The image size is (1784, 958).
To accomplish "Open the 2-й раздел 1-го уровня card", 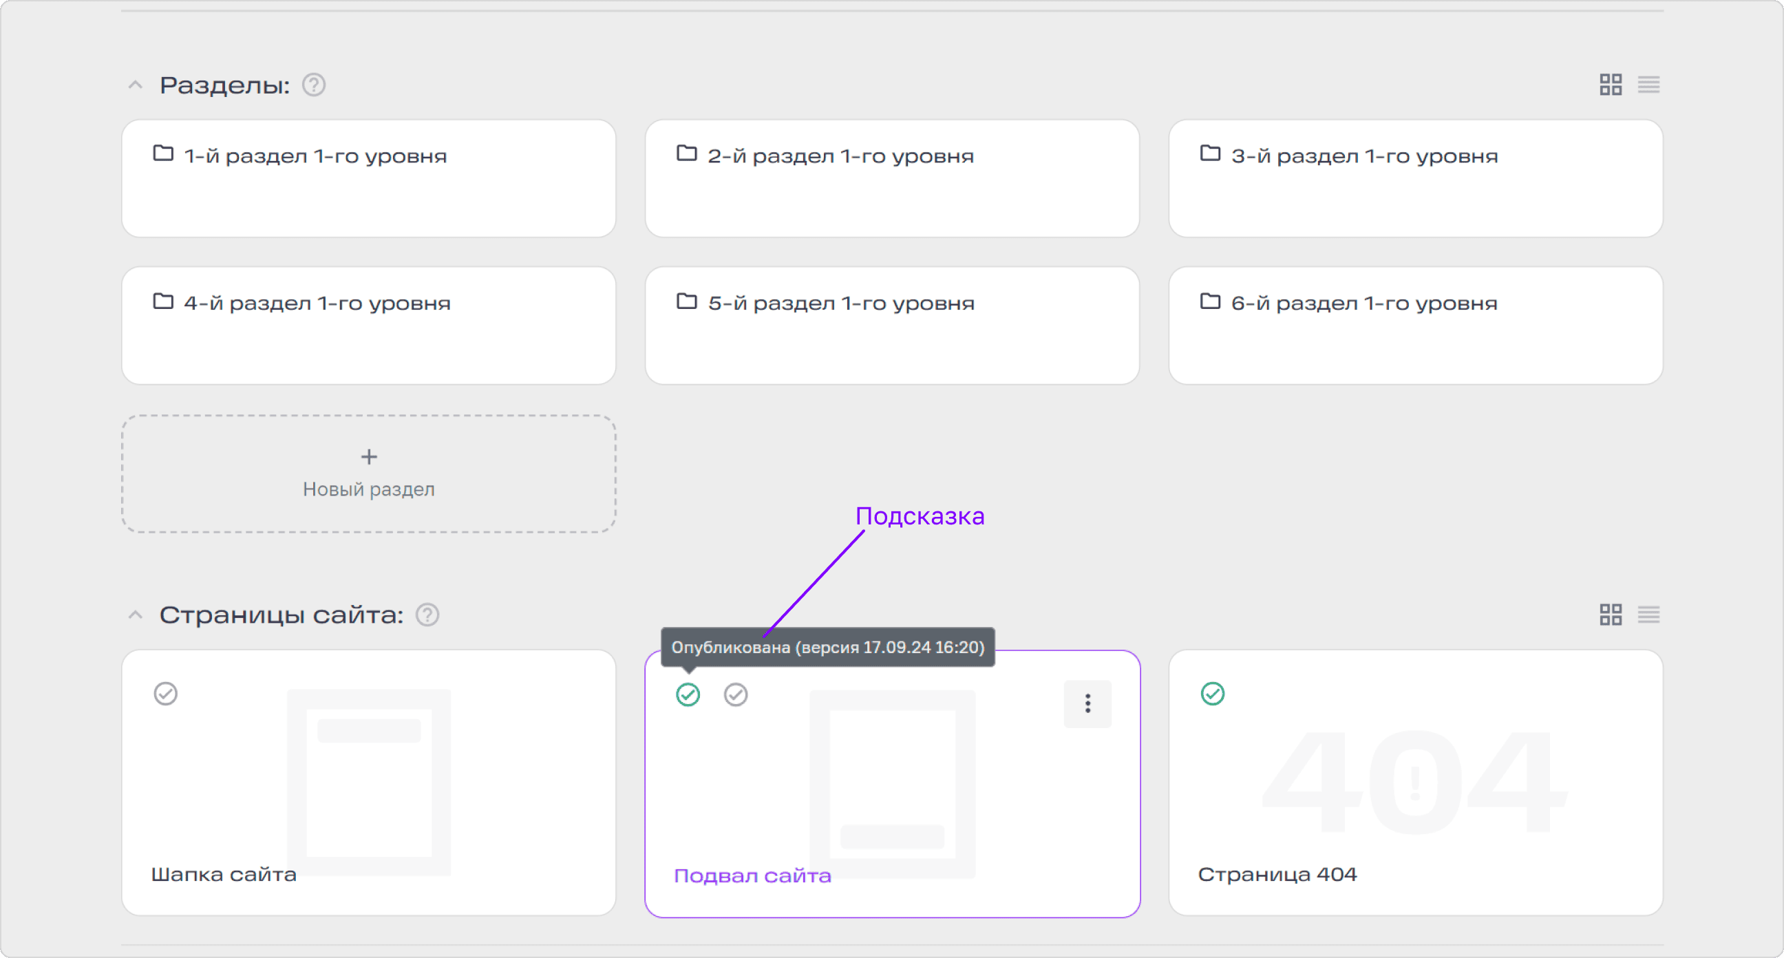I will 892,179.
